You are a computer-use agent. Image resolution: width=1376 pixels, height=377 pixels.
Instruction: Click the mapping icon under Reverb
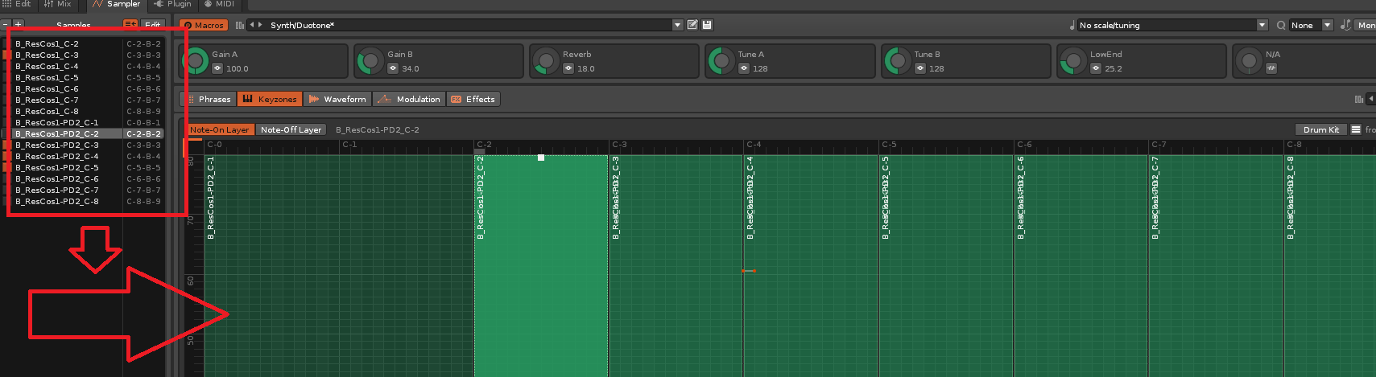click(x=568, y=68)
